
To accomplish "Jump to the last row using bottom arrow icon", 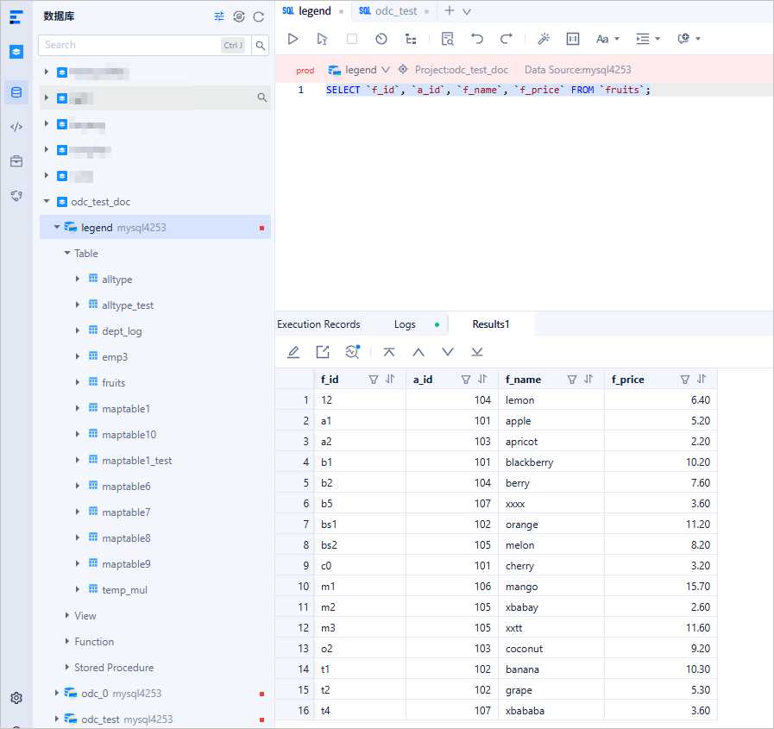I will tap(477, 352).
